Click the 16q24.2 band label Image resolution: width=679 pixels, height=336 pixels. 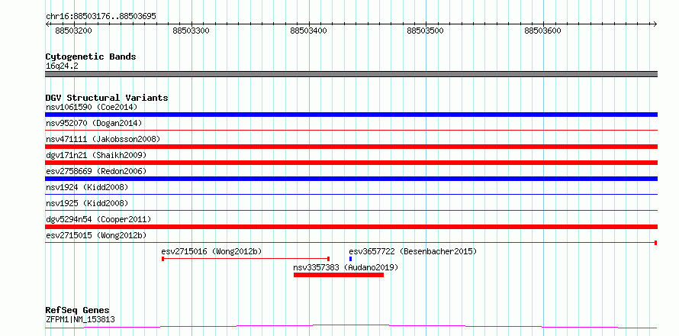[62, 66]
